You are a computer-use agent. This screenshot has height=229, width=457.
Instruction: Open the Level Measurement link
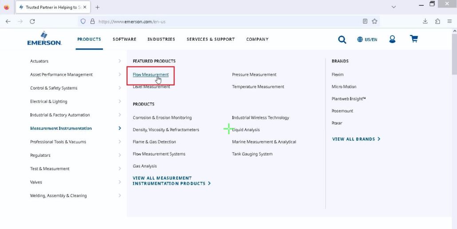[x=151, y=87]
